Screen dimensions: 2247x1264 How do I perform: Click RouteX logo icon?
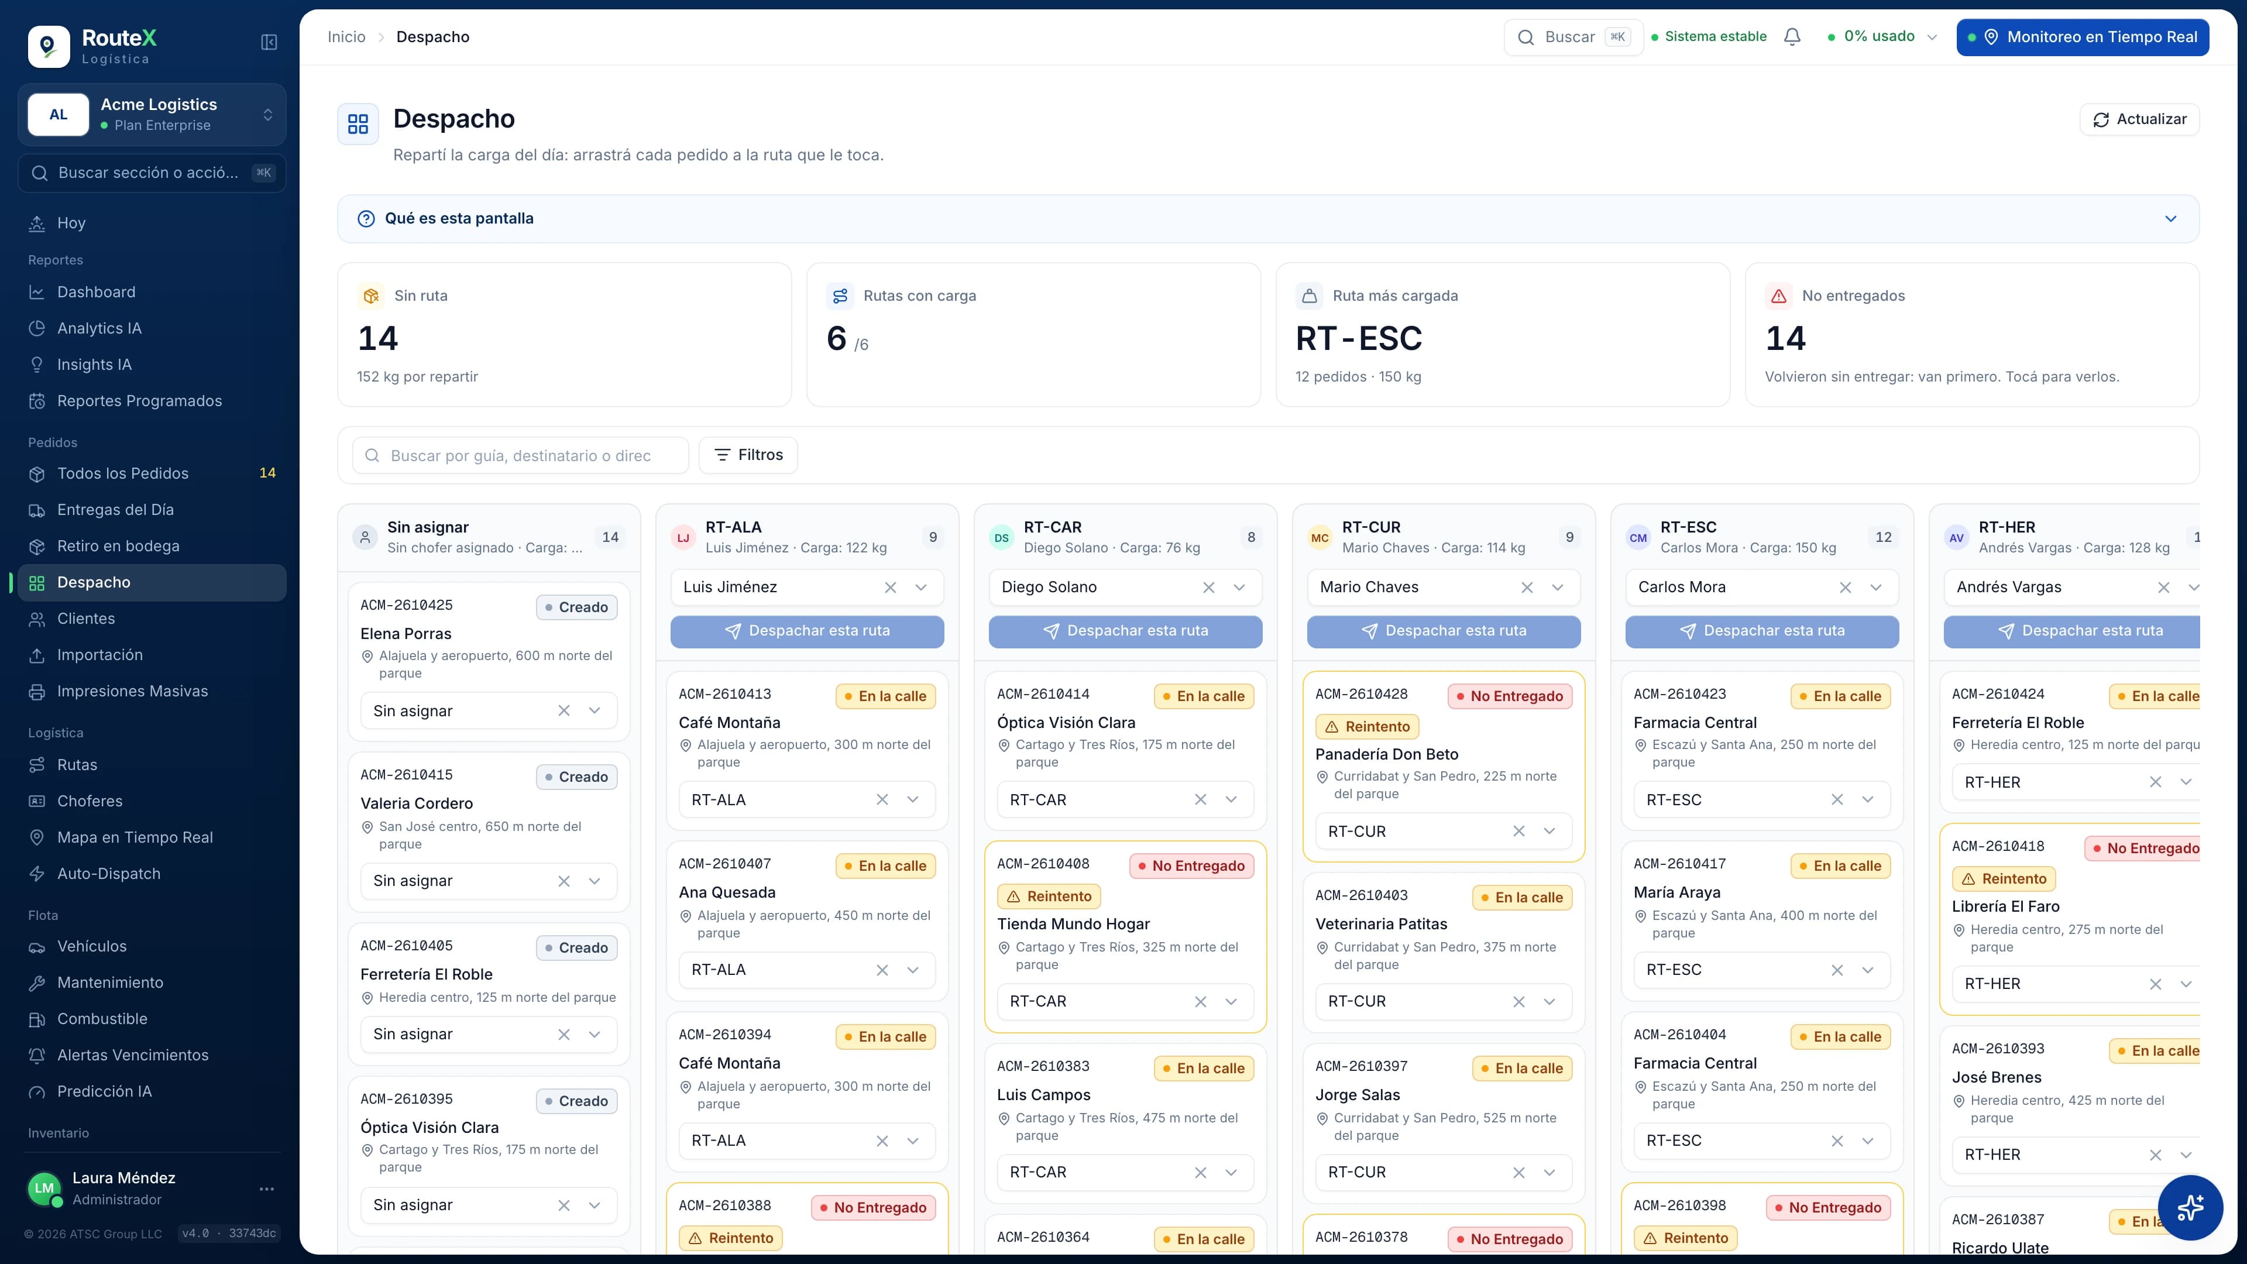point(49,46)
